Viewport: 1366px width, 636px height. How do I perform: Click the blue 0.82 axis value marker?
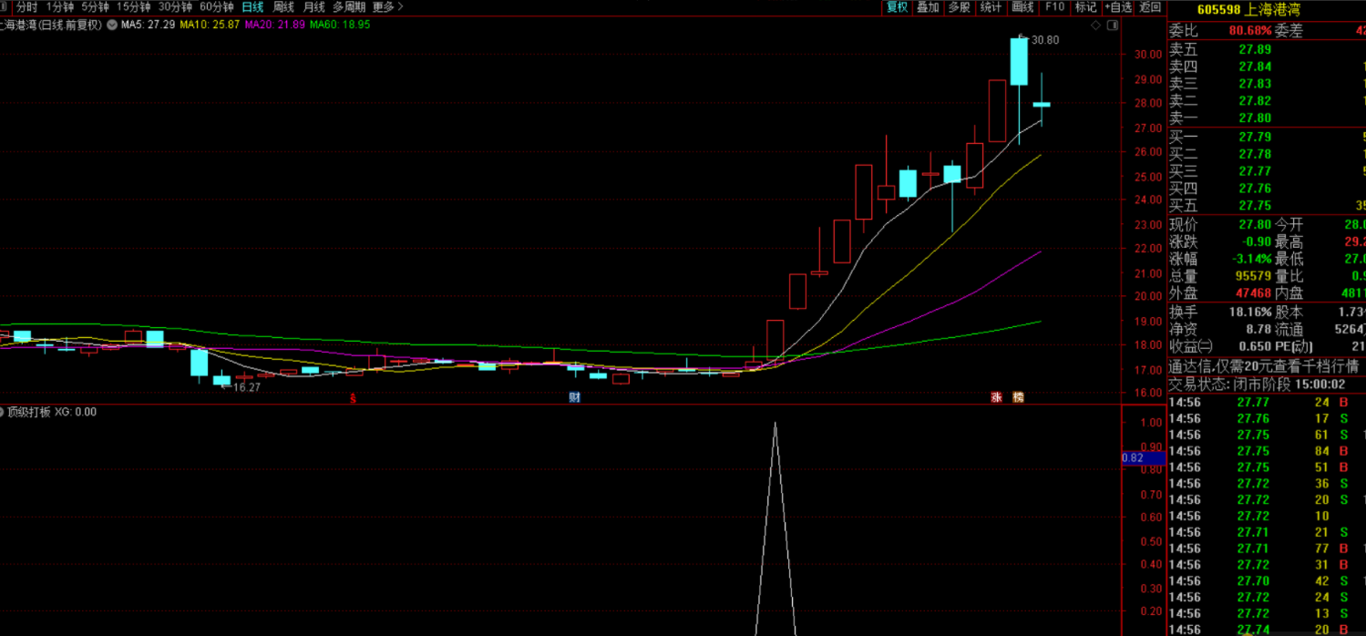1143,457
